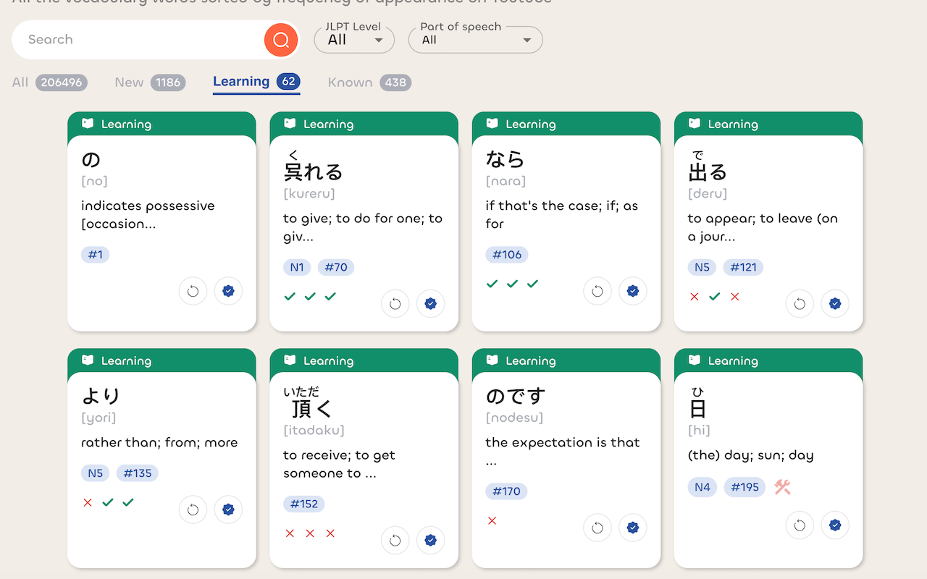The width and height of the screenshot is (927, 579).
Task: Click the search magnifier icon
Action: click(x=281, y=40)
